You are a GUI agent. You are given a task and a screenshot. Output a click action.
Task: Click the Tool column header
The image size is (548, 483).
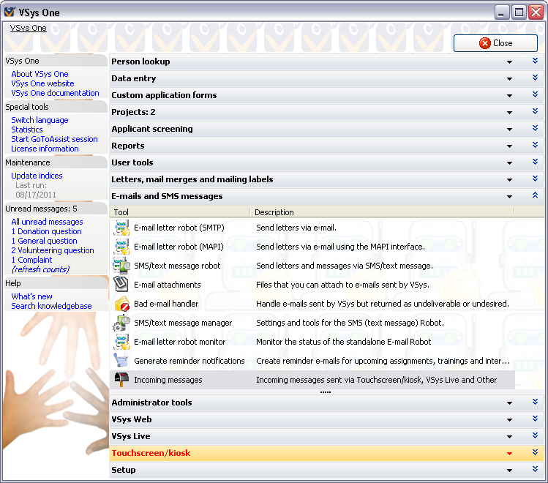[180, 211]
